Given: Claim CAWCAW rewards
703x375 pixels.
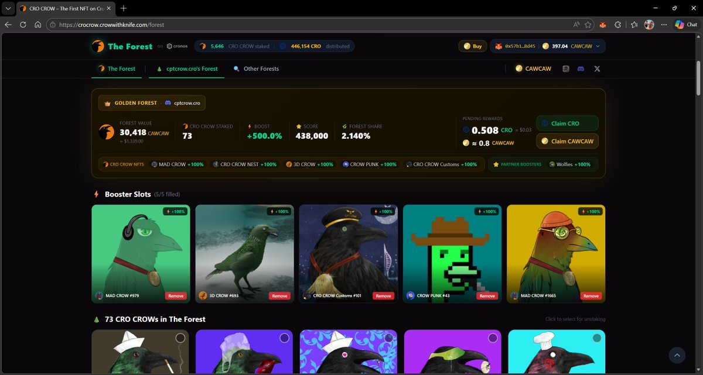Looking at the screenshot, I should [567, 141].
